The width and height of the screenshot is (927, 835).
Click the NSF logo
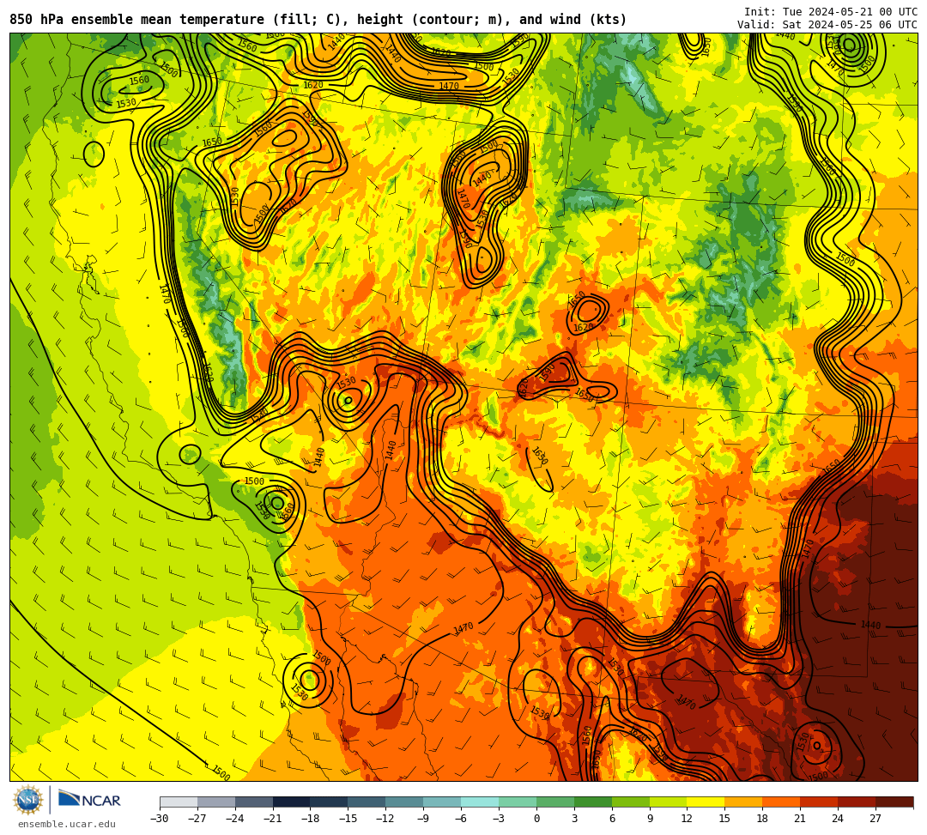28,801
